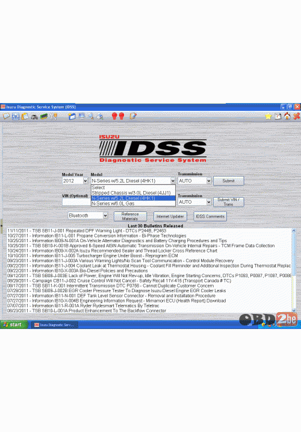Click bulletin list scrollbar up arrow
The image size is (301, 432).
click(294, 231)
